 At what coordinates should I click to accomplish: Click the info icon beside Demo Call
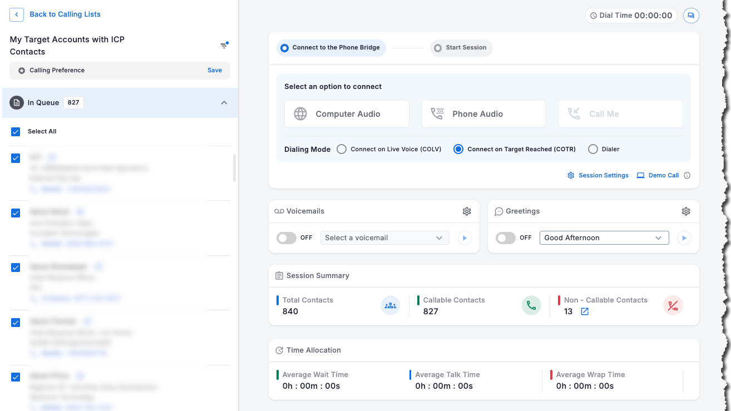pyautogui.click(x=687, y=175)
